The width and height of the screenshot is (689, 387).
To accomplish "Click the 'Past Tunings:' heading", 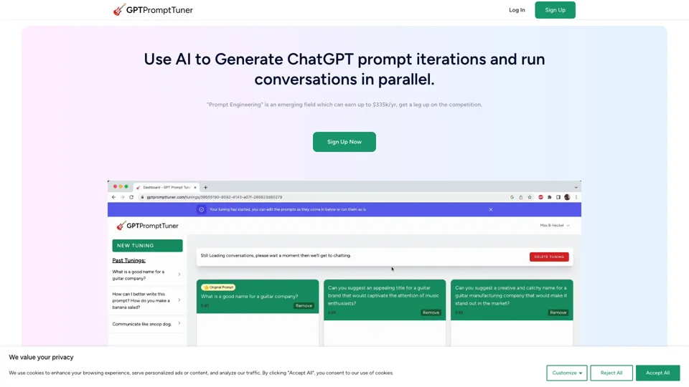I will tap(128, 261).
